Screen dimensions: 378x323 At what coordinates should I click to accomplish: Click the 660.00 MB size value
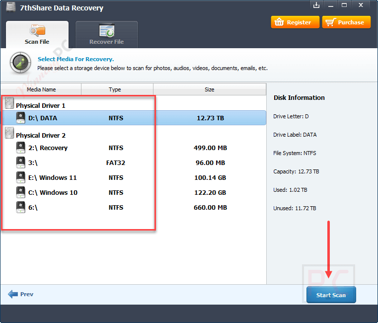[210, 208]
